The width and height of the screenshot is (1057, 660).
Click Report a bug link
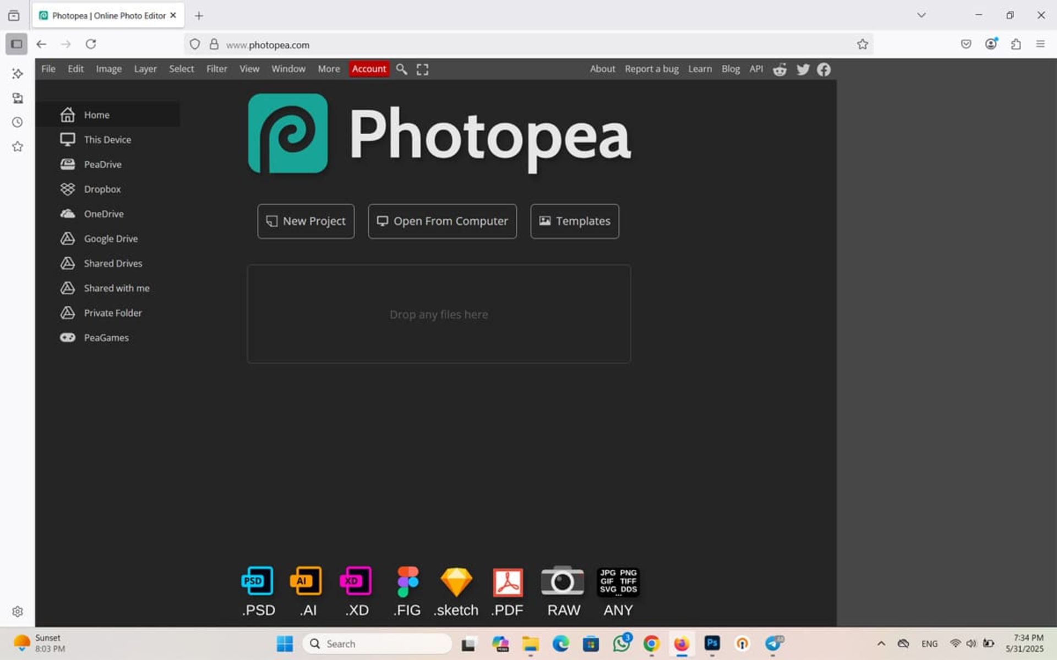coord(651,69)
